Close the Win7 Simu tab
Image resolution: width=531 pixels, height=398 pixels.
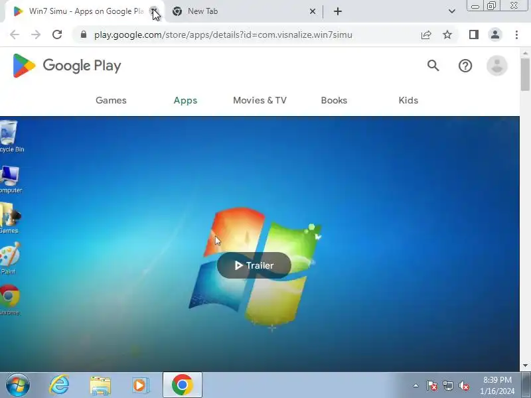[x=154, y=11]
